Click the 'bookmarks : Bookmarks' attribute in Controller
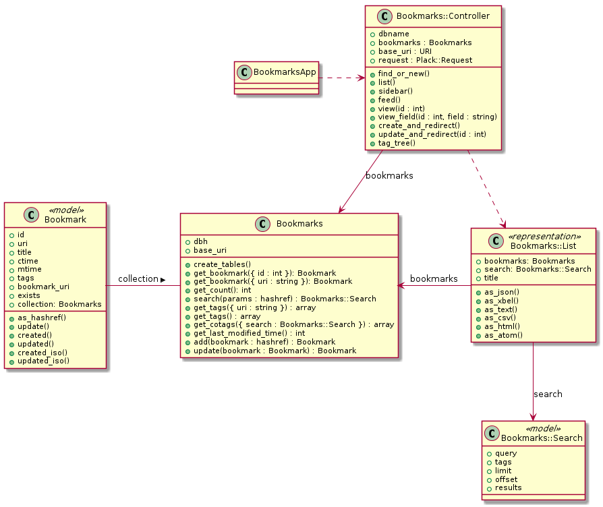The height and width of the screenshot is (507, 603). pos(425,42)
